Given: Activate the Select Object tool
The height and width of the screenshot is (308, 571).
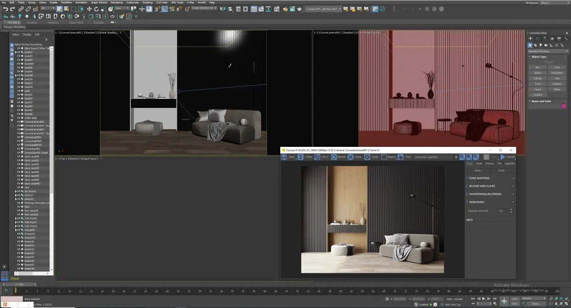Looking at the screenshot, I should 59,9.
